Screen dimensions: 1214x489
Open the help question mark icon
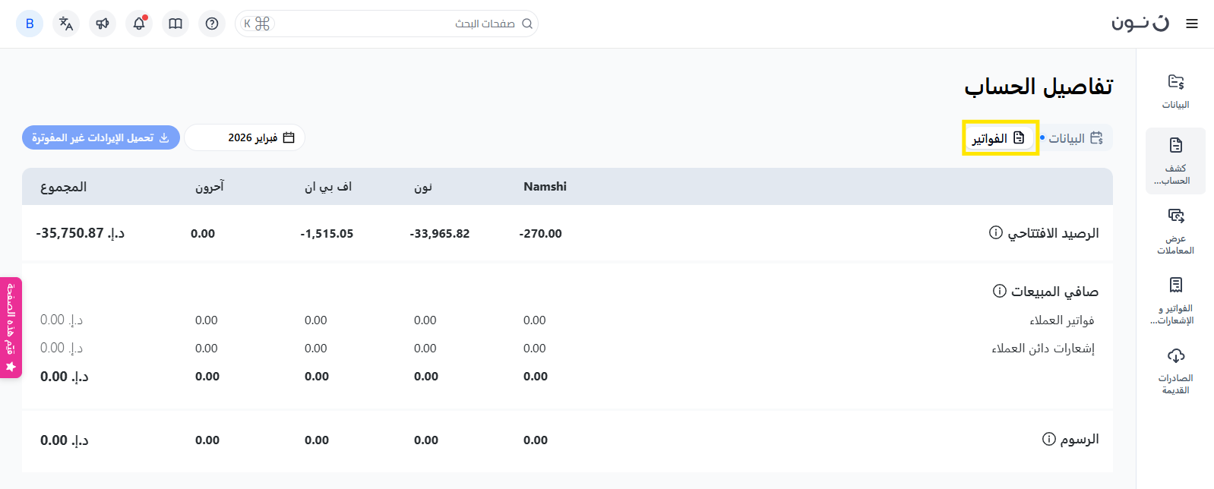point(212,24)
